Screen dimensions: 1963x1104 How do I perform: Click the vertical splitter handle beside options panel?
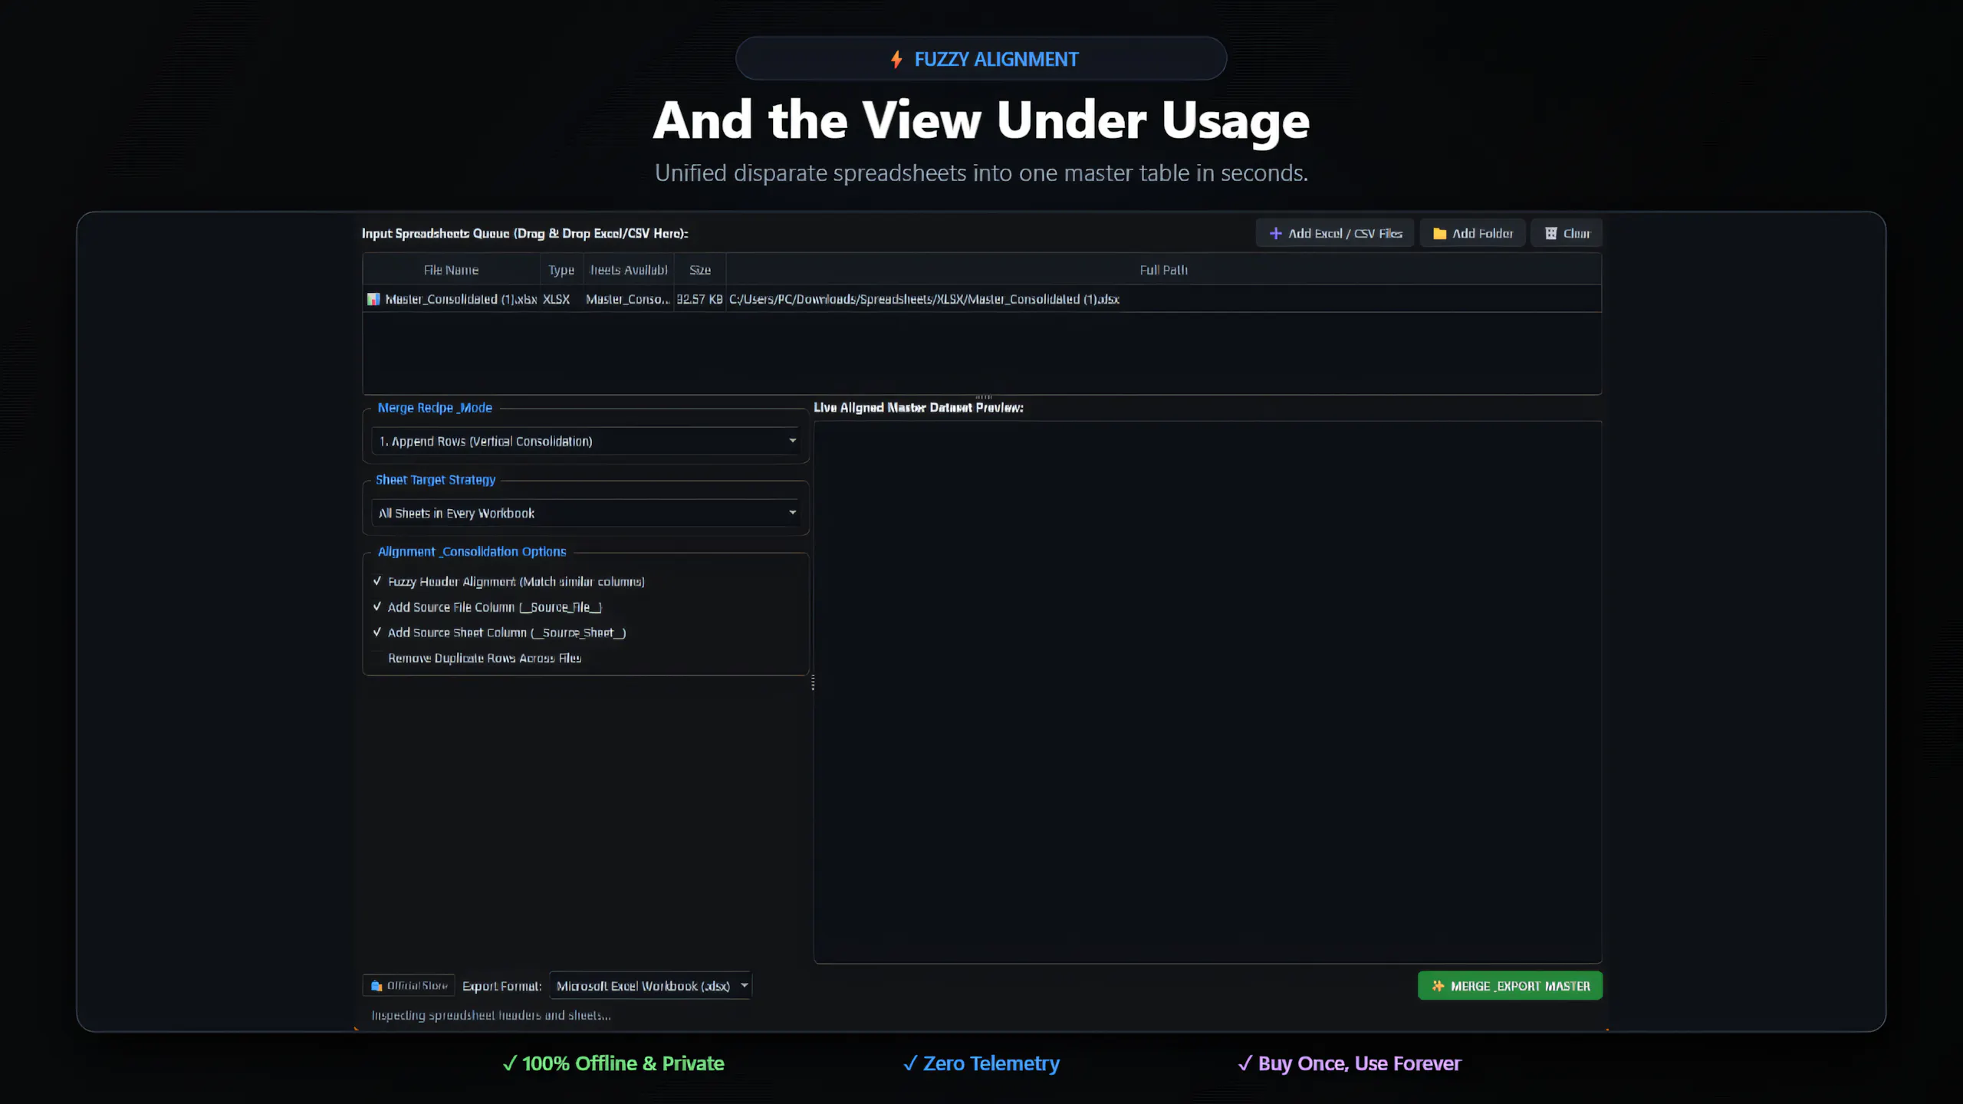812,682
